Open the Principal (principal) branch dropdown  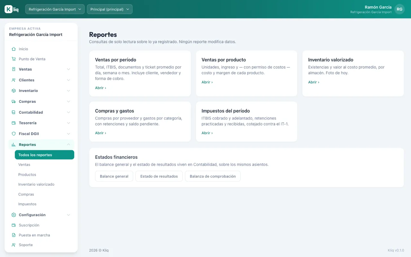point(109,9)
